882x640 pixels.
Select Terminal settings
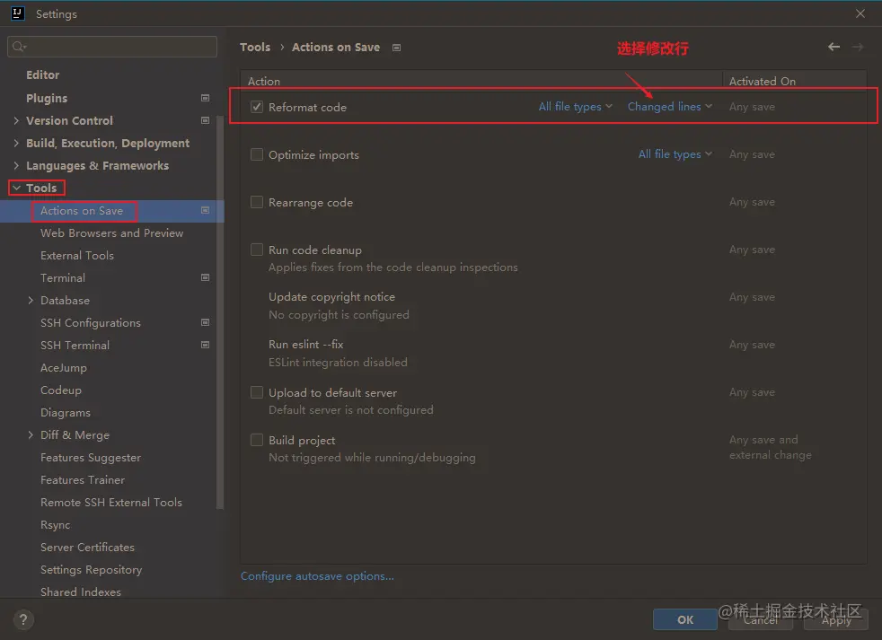63,278
